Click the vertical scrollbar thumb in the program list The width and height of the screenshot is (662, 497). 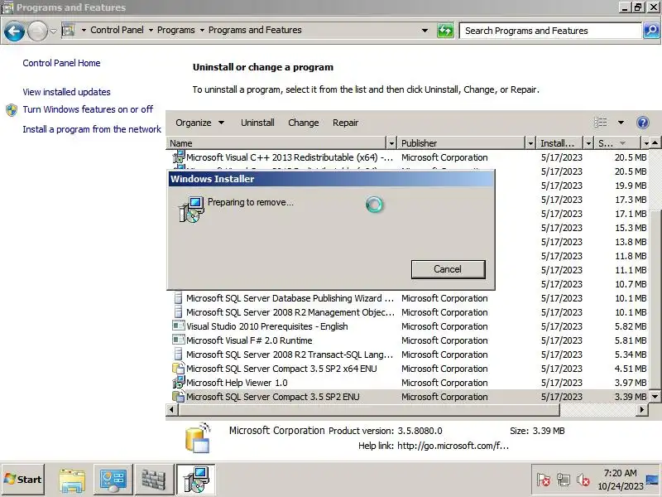(655, 300)
